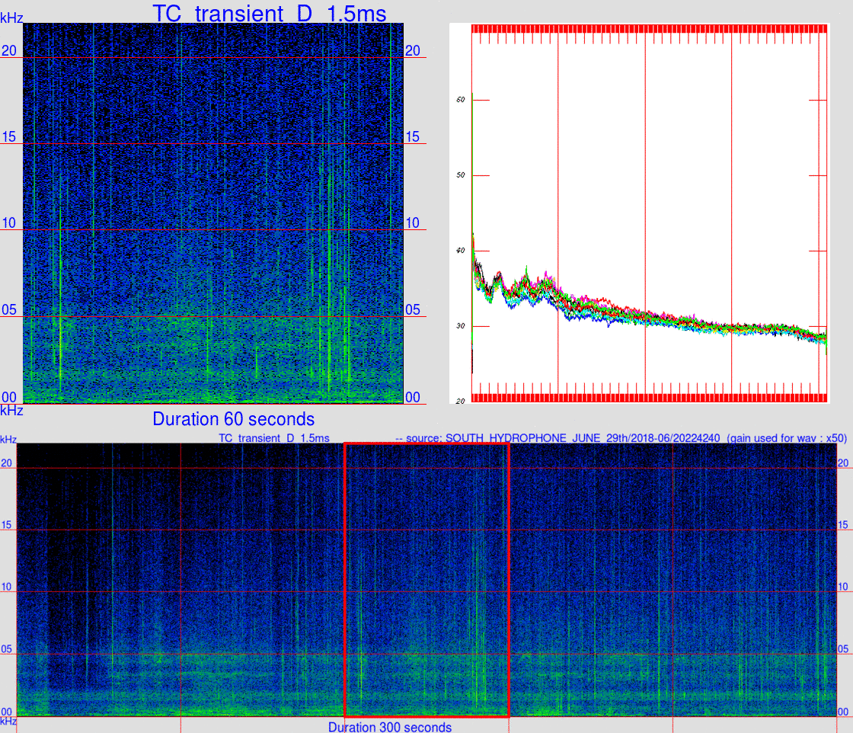The height and width of the screenshot is (733, 853).
Task: Click the 60 dB tick on spectrum plot
Action: pyautogui.click(x=461, y=100)
